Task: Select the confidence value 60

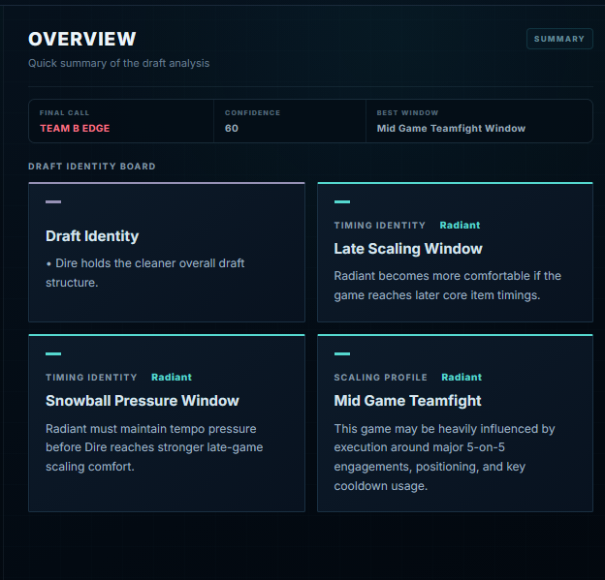Action: click(x=232, y=129)
